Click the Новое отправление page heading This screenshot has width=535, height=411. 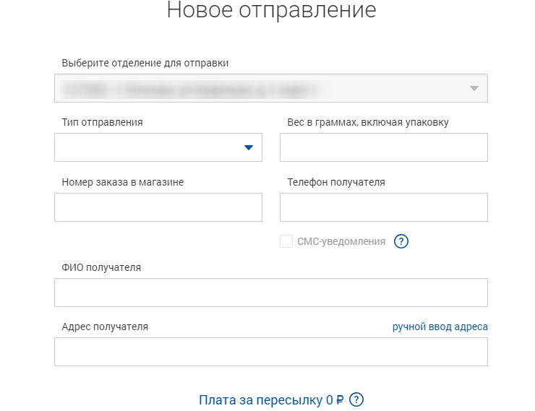point(271,11)
